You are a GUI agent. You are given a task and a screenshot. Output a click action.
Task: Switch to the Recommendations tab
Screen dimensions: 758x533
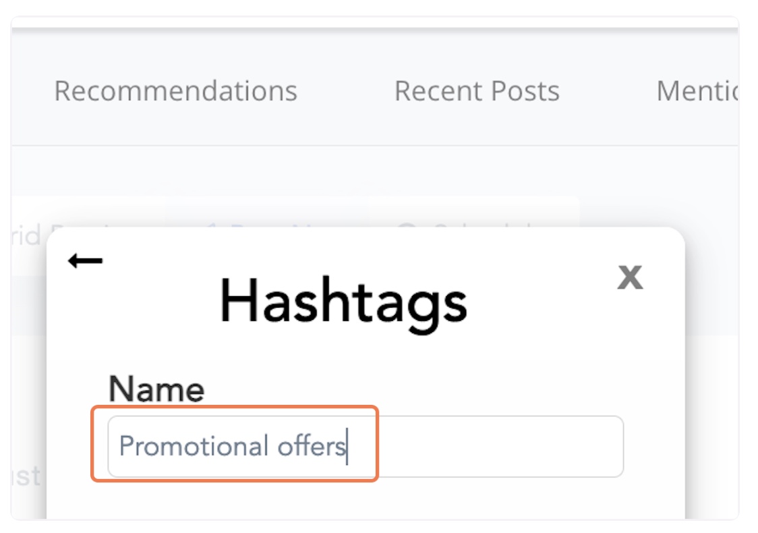[x=175, y=91]
